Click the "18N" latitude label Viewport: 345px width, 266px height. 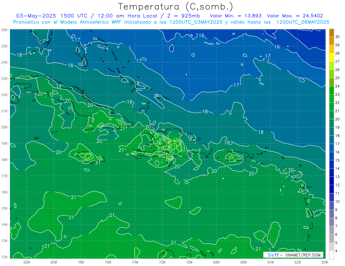4,160
